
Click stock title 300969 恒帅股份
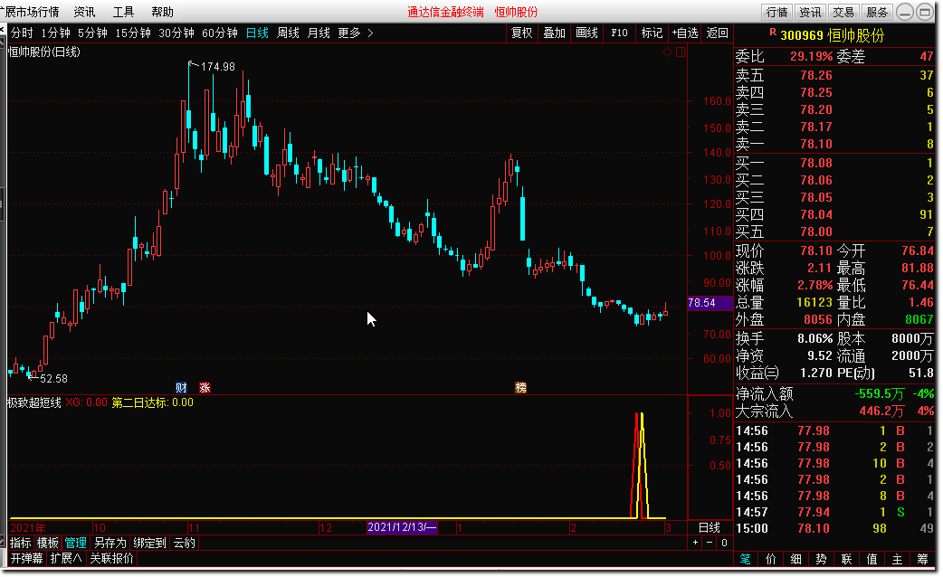tap(833, 35)
